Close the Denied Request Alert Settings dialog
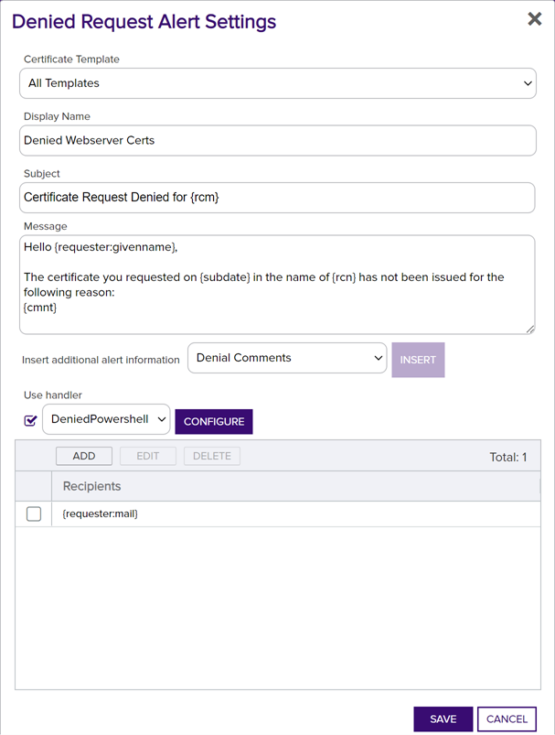 (534, 19)
